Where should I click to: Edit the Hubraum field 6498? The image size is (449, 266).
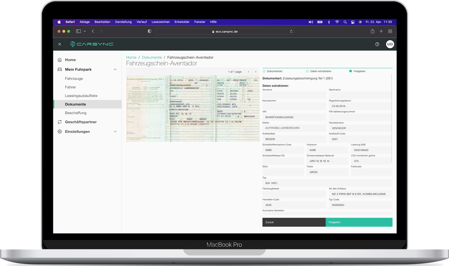click(327, 150)
